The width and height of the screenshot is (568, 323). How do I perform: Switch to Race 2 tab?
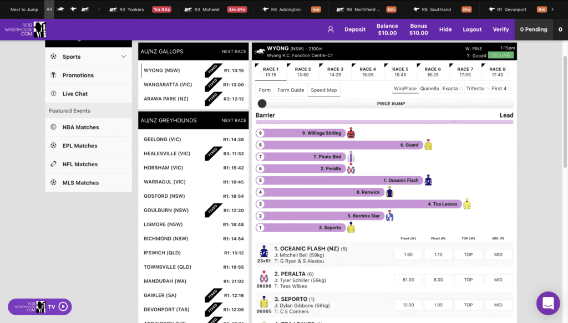pyautogui.click(x=303, y=71)
